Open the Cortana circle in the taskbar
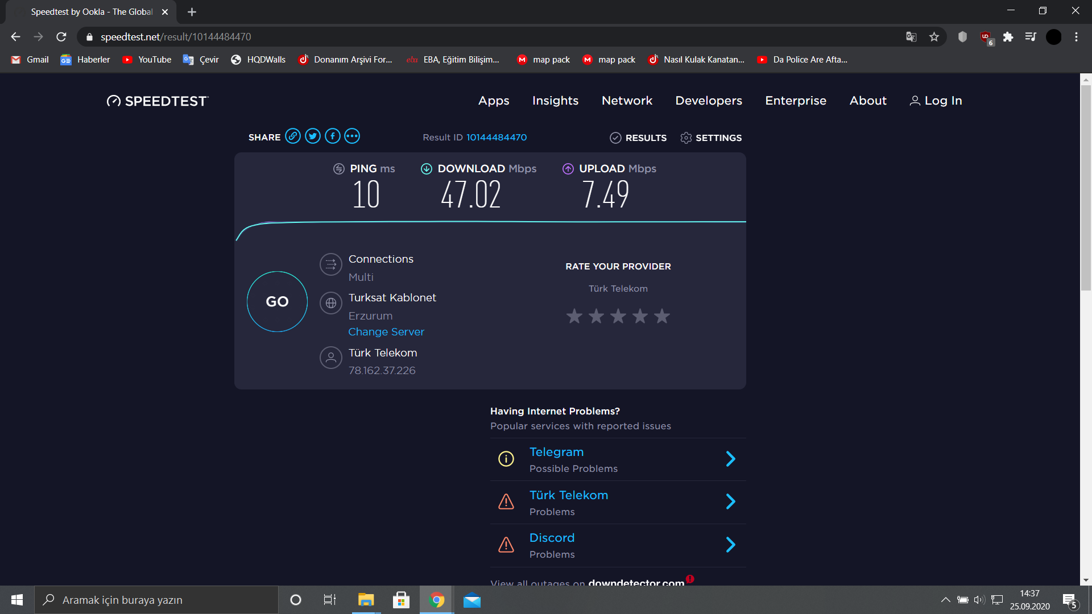This screenshot has width=1092, height=614. [296, 600]
